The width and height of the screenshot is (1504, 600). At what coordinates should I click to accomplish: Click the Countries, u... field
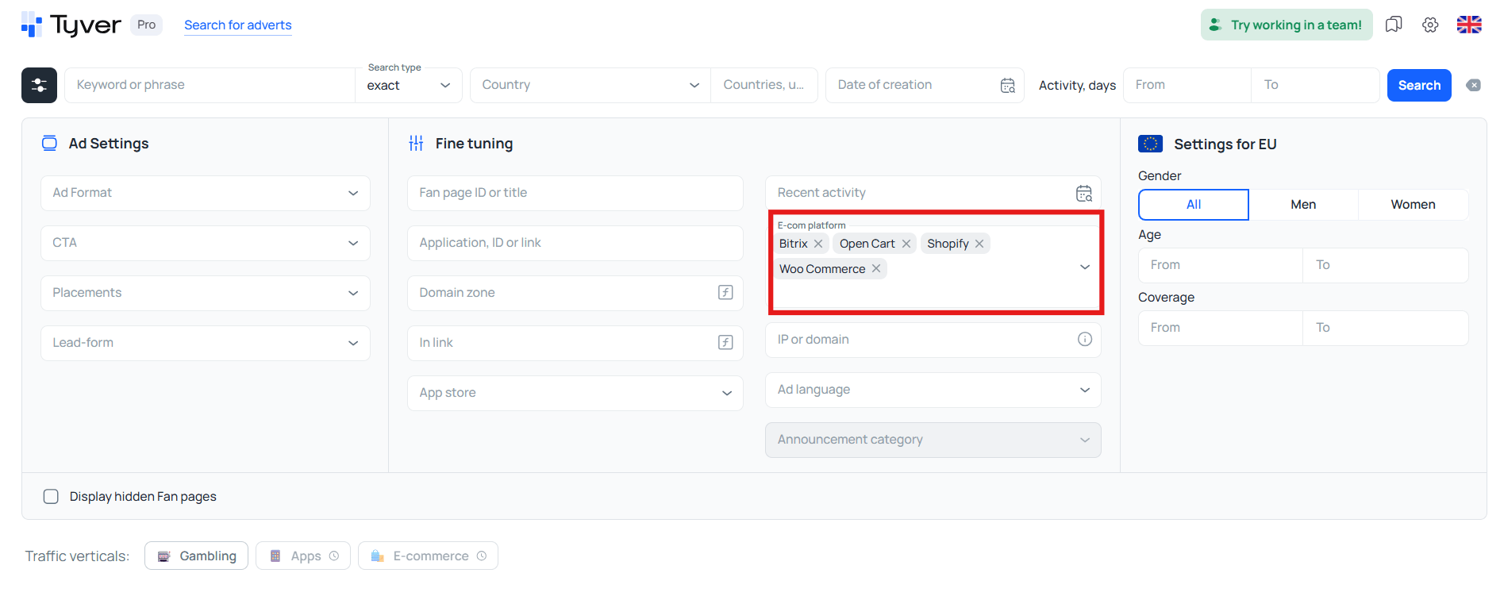[x=764, y=85]
